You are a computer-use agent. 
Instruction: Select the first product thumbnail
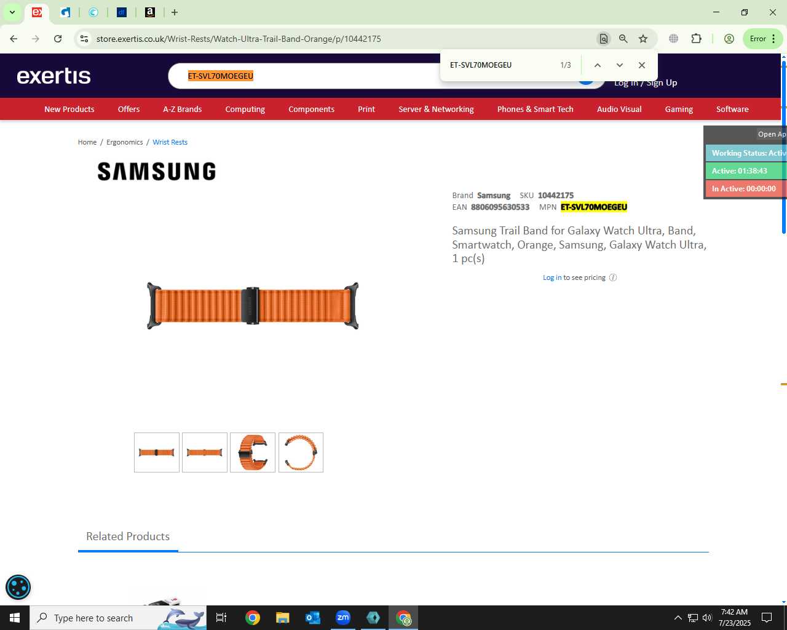pyautogui.click(x=157, y=452)
